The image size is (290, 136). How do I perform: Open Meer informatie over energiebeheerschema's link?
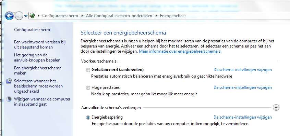(x=180, y=51)
